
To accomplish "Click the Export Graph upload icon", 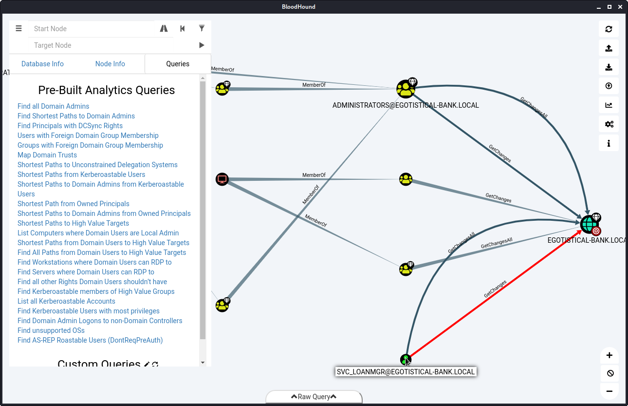I will click(x=609, y=48).
